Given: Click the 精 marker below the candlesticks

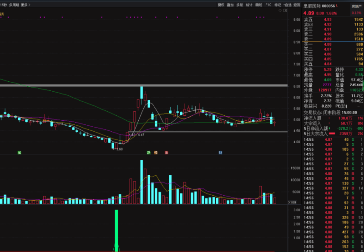Looking at the screenshot, I should (x=156, y=153).
